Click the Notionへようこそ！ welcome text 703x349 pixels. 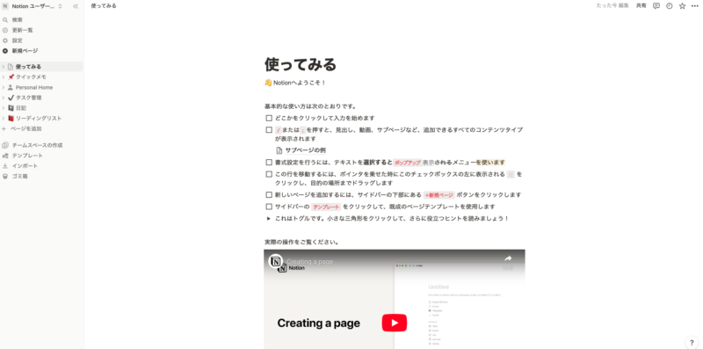click(x=300, y=83)
